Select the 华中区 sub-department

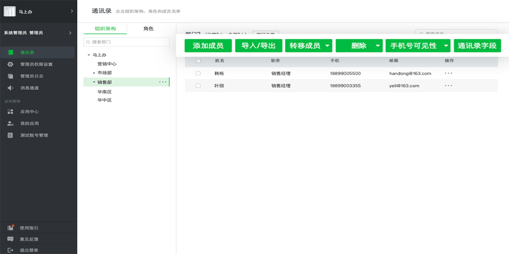(104, 100)
